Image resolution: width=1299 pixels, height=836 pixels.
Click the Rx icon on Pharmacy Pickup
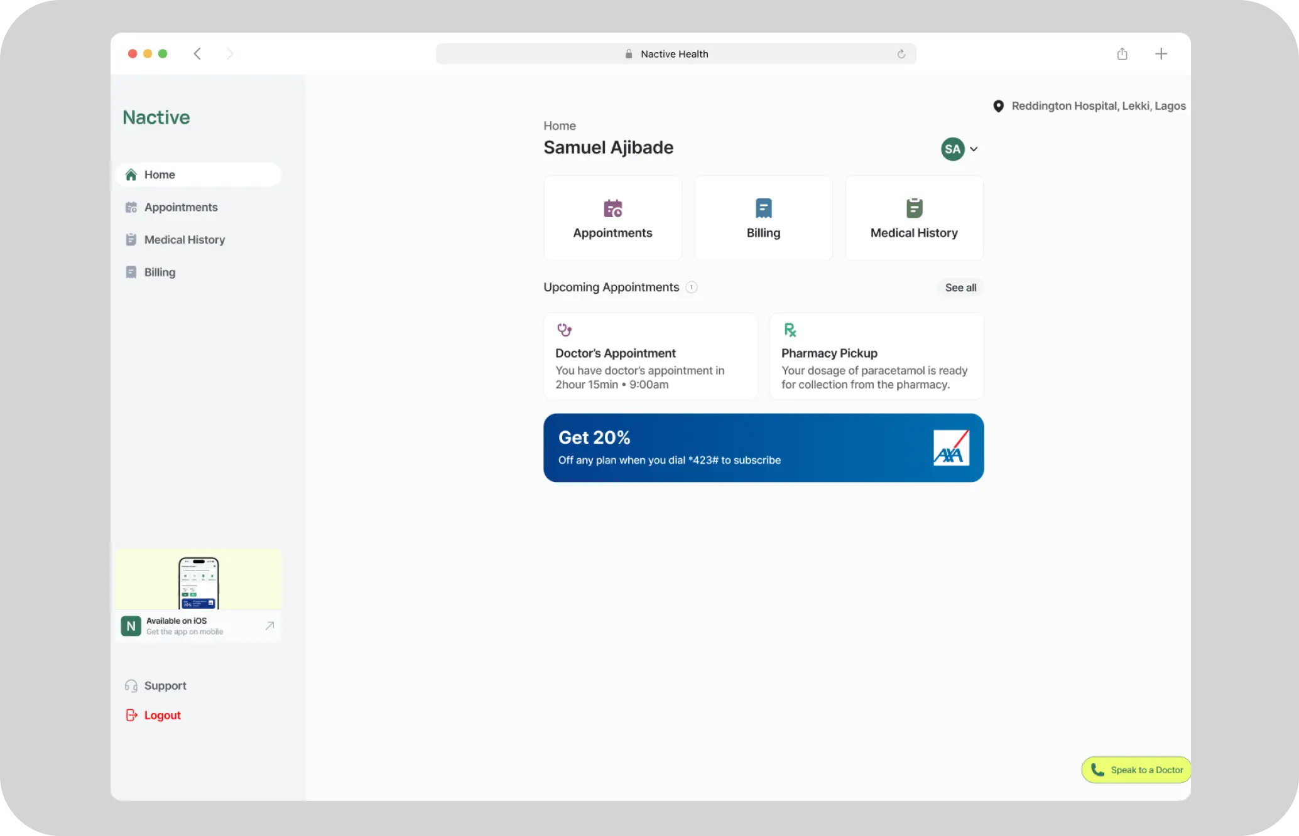(x=790, y=330)
